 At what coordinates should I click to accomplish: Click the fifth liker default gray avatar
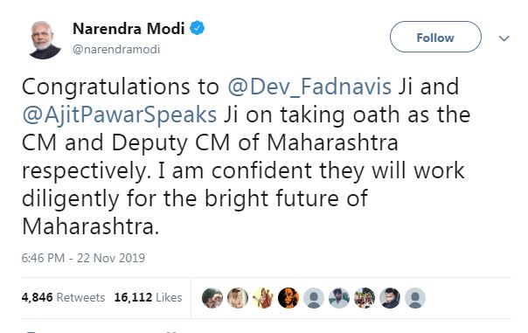(x=314, y=298)
